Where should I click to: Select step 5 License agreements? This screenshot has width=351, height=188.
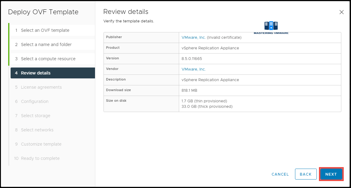coord(53,87)
